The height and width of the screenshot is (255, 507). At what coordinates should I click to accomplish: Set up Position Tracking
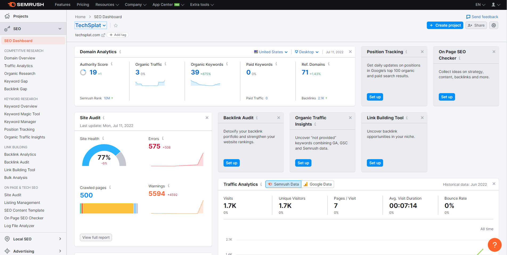click(x=375, y=97)
